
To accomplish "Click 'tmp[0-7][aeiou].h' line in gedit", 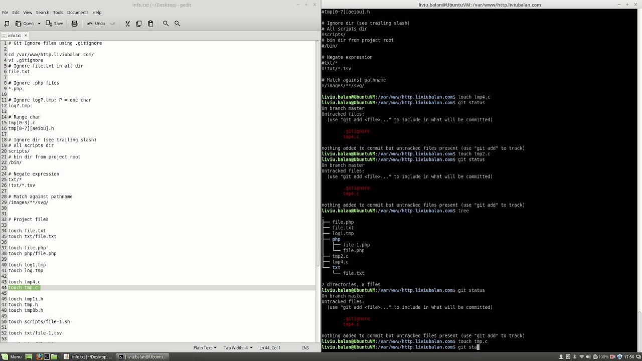I will (x=31, y=128).
